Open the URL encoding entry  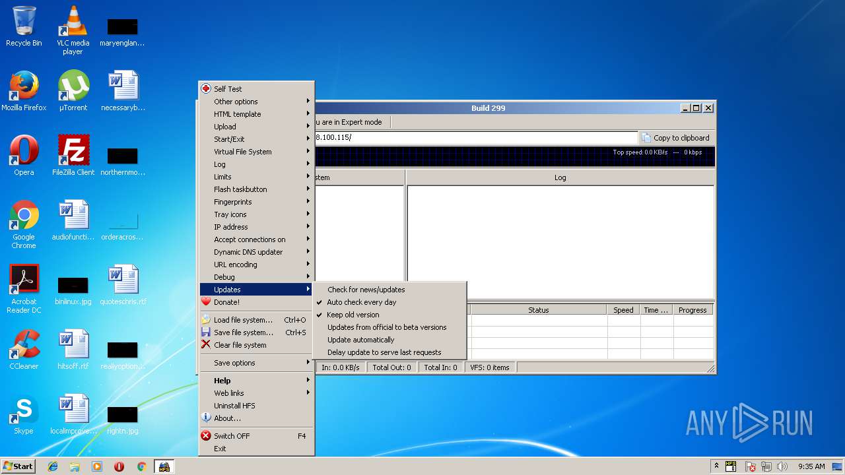pos(257,265)
